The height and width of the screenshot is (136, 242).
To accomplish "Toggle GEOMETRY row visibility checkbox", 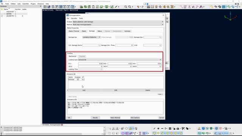I will click(x=2, y=16).
